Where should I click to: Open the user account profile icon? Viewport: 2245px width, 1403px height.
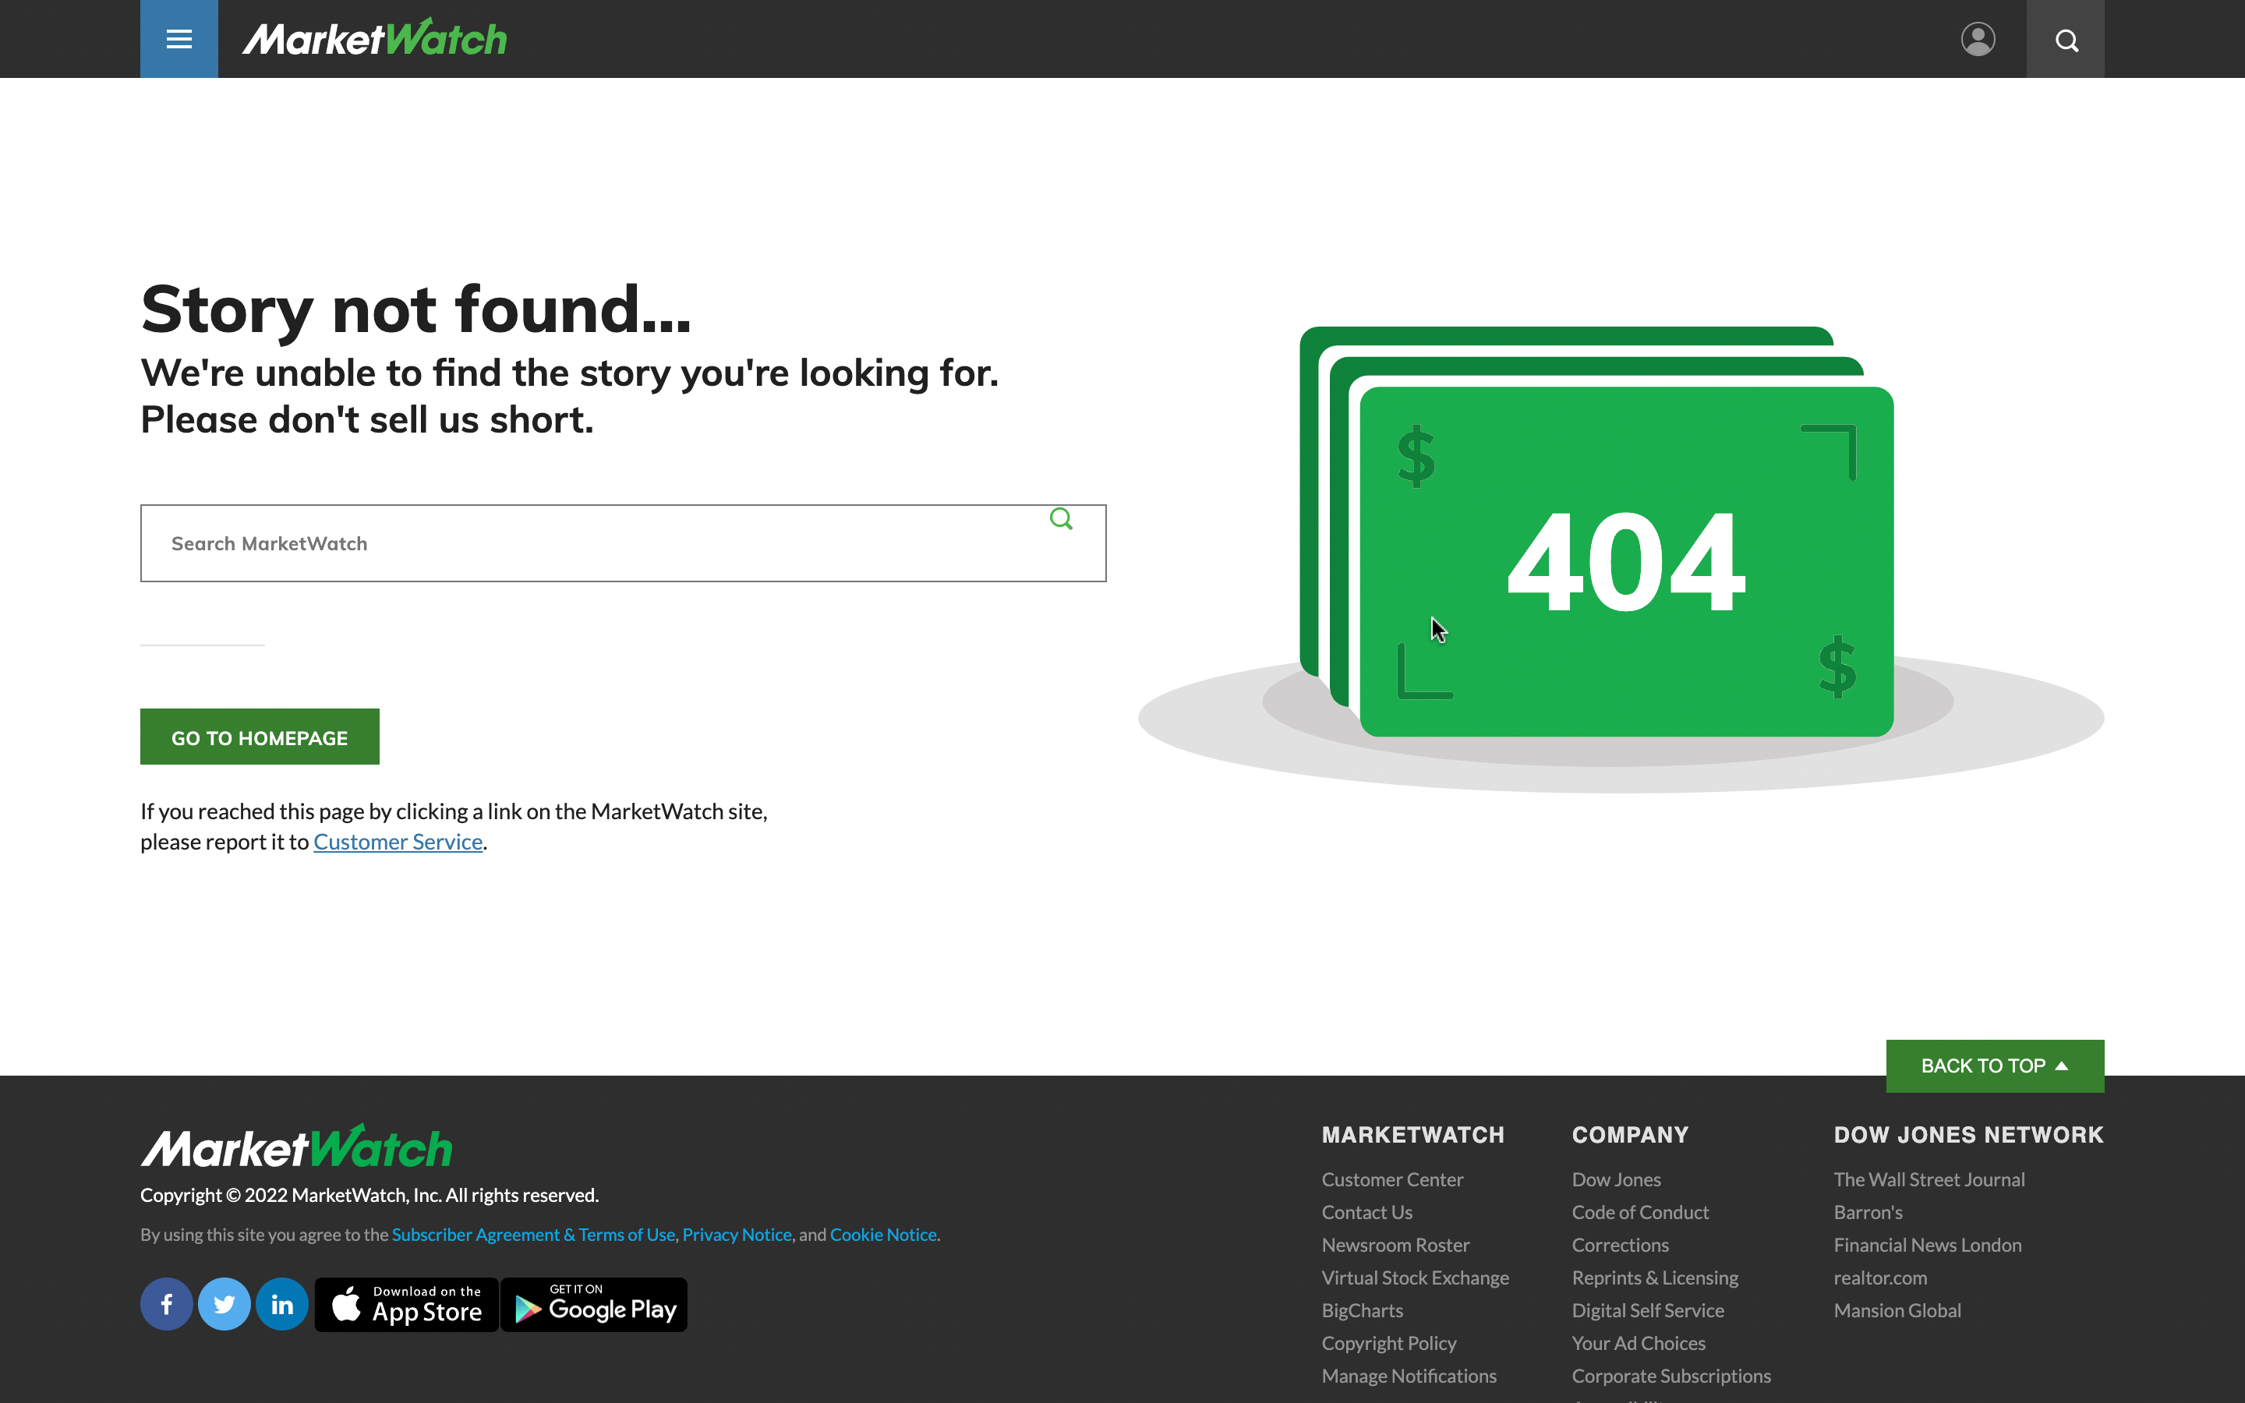click(1978, 39)
